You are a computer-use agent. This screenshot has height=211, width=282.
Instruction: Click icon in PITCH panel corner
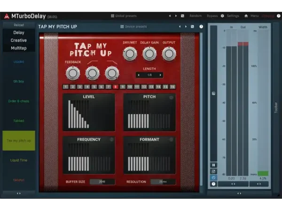(171, 98)
